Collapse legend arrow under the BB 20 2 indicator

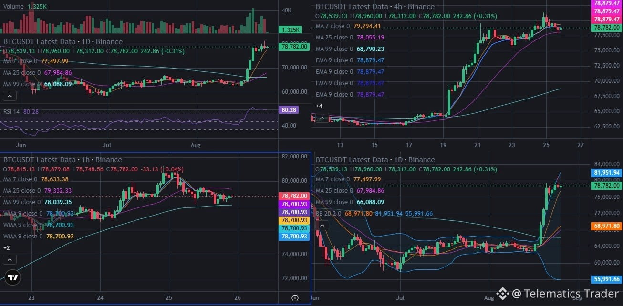click(322, 225)
